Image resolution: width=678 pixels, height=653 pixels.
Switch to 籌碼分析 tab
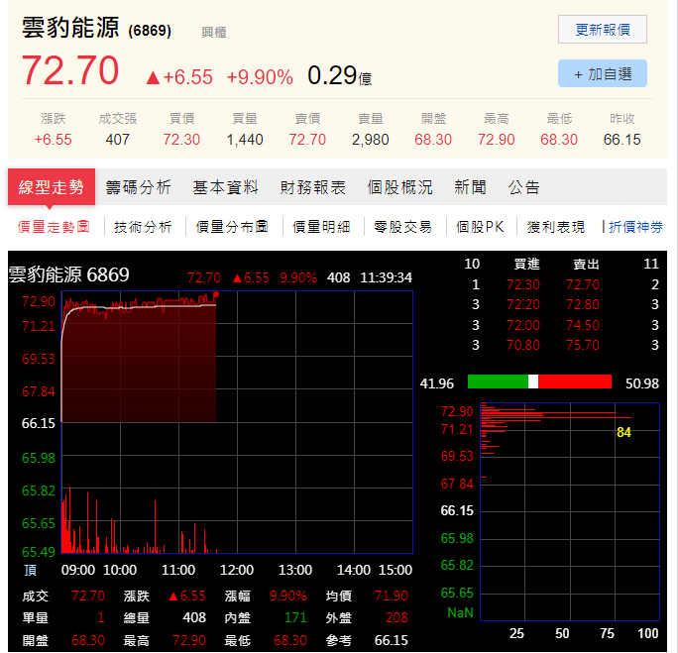139,187
